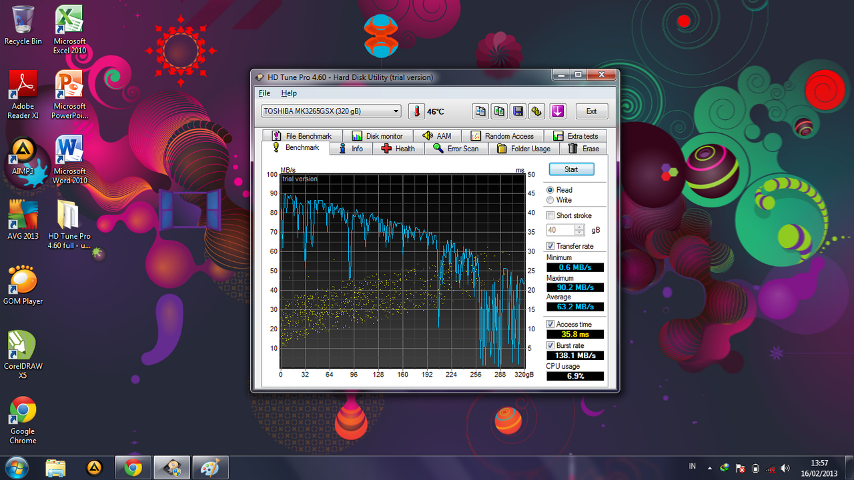The image size is (854, 480).
Task: Switch to Folder Usage tab
Action: pyautogui.click(x=524, y=149)
